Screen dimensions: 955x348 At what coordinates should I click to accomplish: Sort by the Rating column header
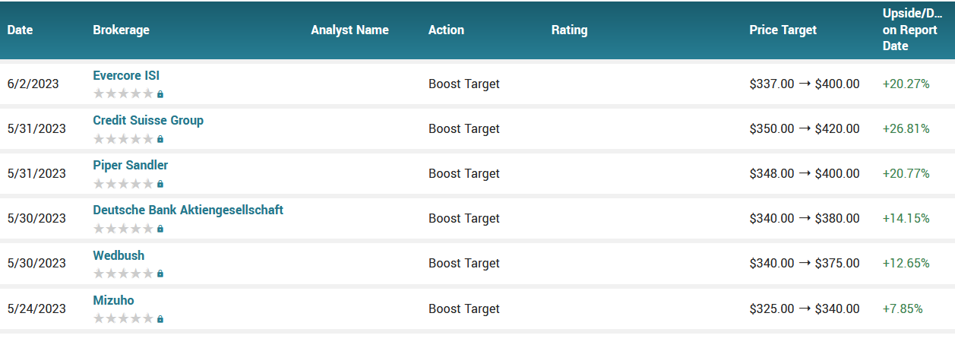(x=569, y=30)
